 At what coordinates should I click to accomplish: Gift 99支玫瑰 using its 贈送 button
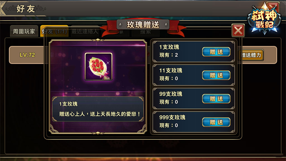point(216,99)
